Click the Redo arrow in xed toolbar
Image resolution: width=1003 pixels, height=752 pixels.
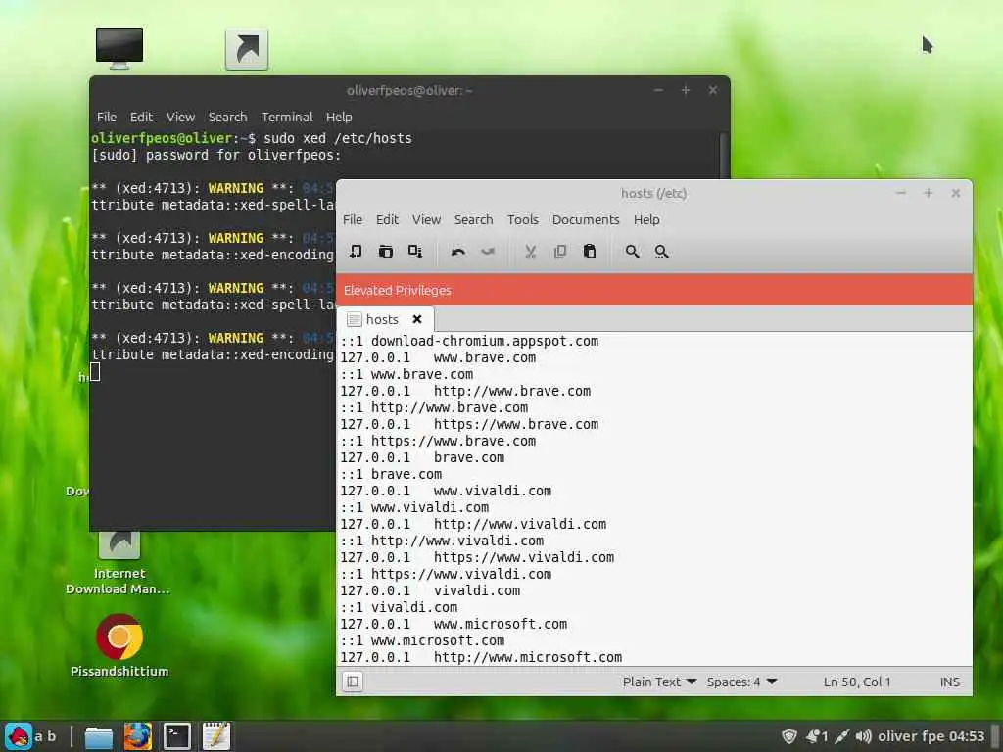point(488,252)
